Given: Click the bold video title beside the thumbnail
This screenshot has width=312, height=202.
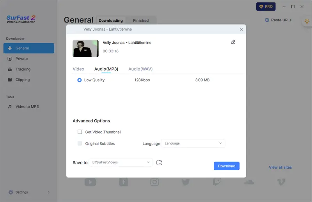Looking at the screenshot, I should (127, 43).
